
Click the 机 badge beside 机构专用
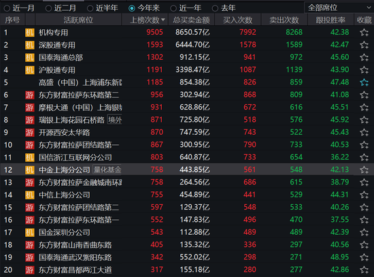tap(29, 33)
